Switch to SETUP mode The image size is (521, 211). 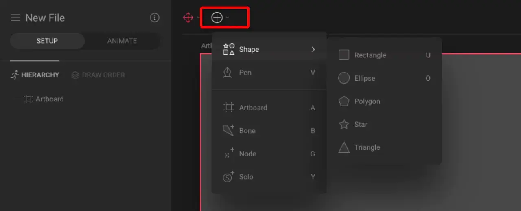click(47, 41)
